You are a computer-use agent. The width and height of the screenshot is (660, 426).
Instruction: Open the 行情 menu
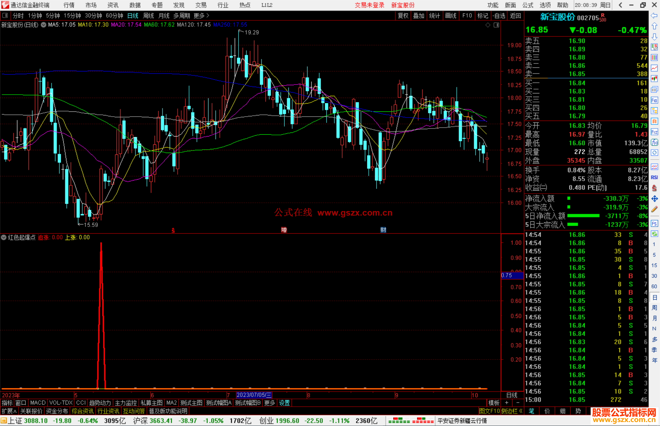click(69, 5)
